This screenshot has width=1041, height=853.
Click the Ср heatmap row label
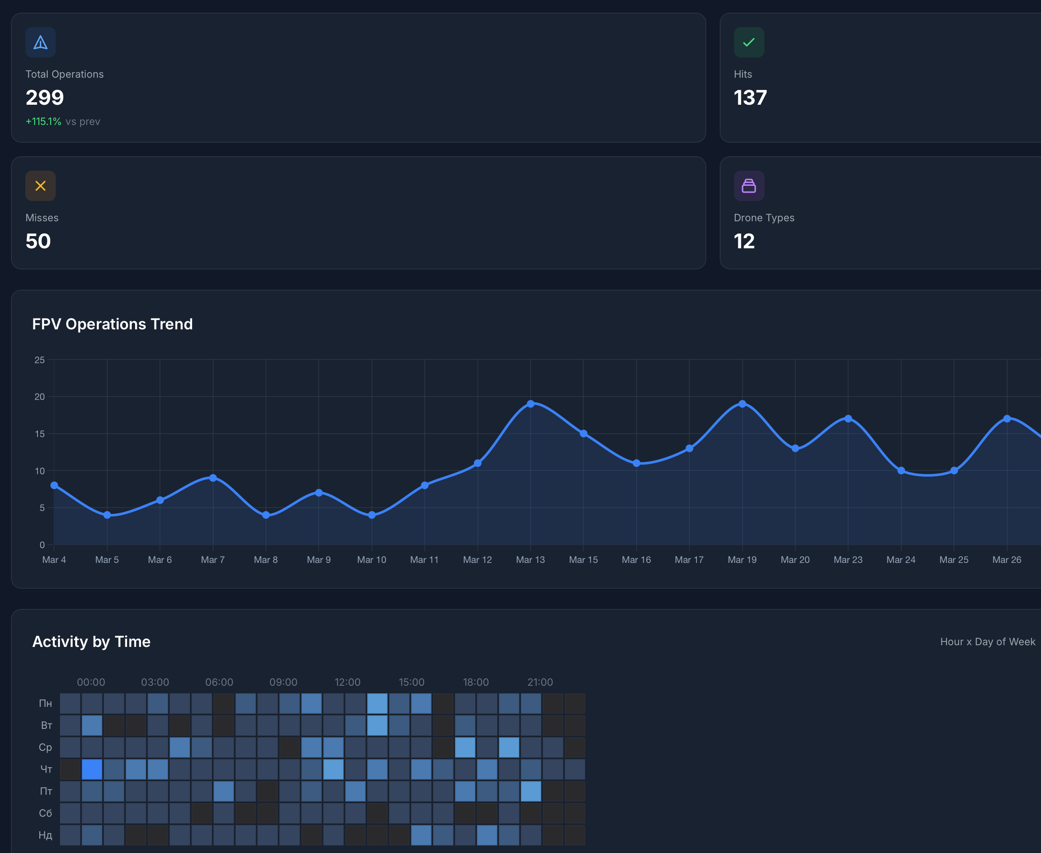coord(45,747)
